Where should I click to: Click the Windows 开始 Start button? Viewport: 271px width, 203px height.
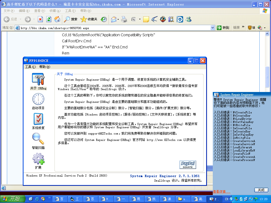(13, 199)
